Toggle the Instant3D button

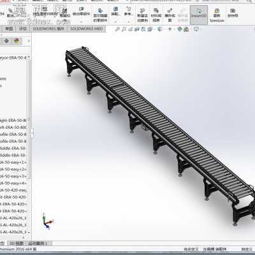[199, 15]
